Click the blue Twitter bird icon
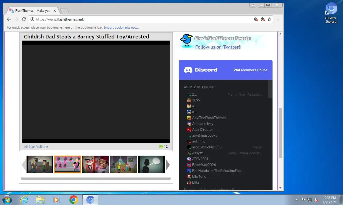 point(186,40)
